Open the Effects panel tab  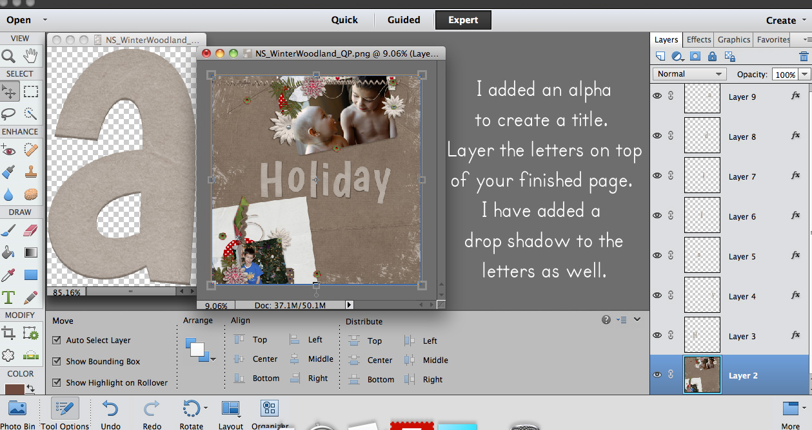pos(698,40)
